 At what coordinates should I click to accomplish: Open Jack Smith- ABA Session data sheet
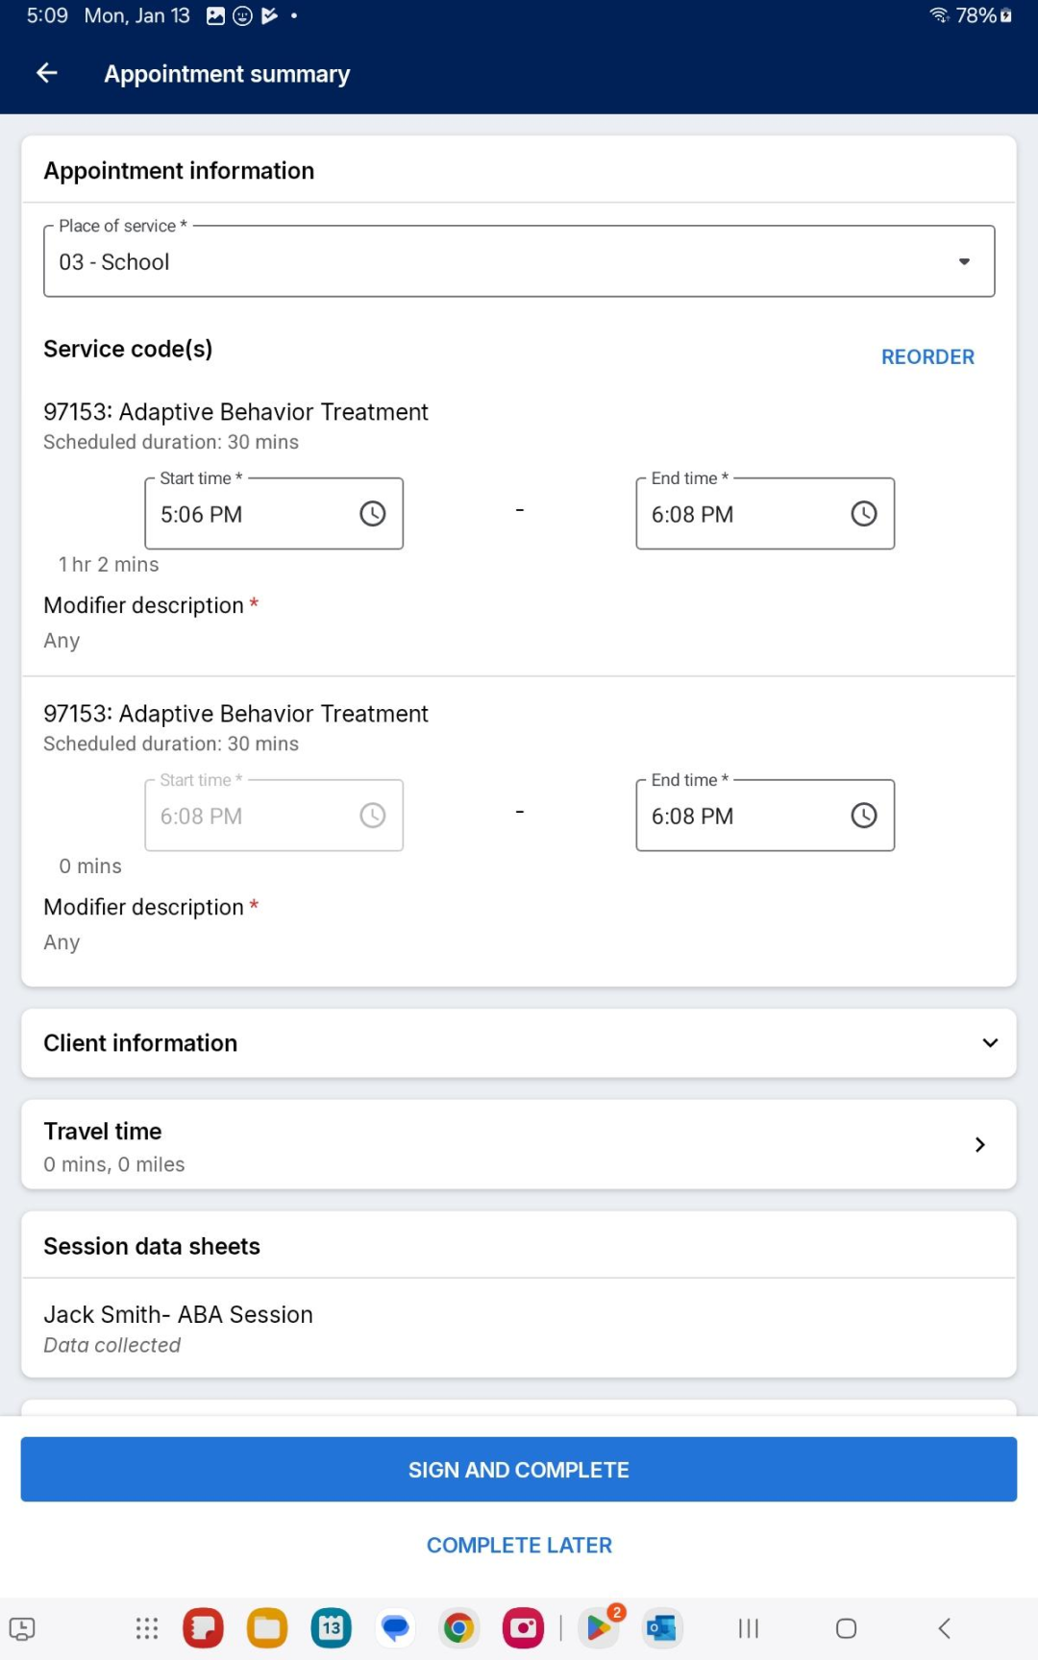click(519, 1329)
